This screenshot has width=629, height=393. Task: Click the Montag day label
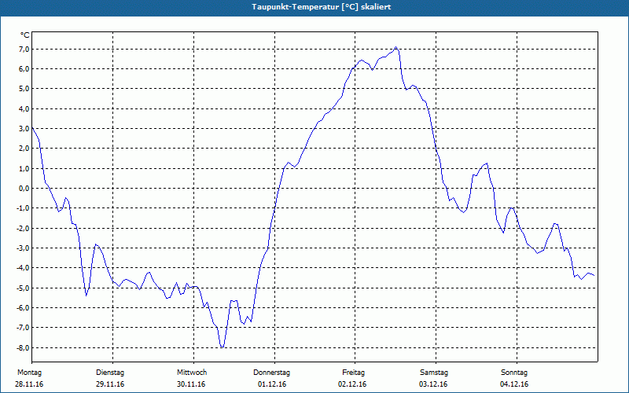29,373
